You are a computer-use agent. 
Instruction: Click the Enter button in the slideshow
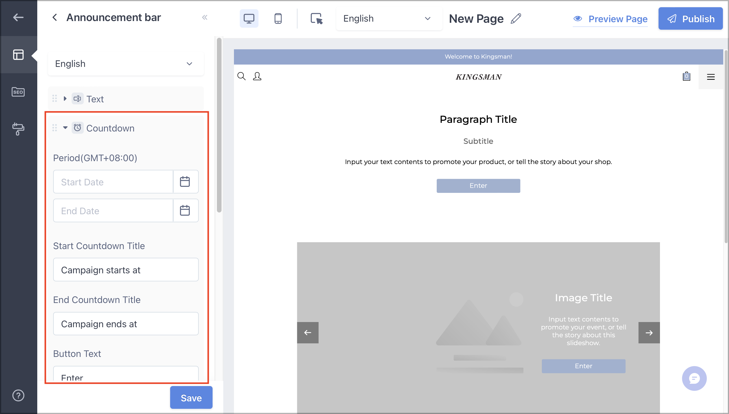click(583, 366)
